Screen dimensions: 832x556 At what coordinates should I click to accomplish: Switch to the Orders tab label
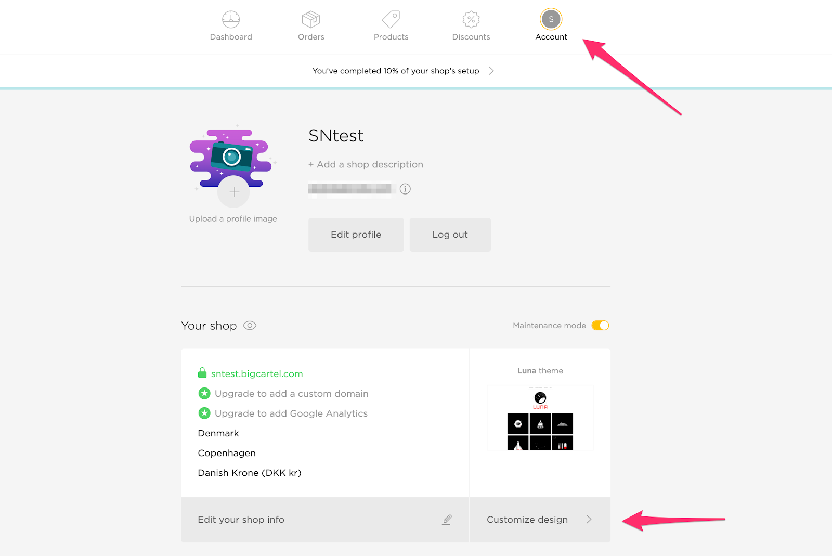point(311,37)
